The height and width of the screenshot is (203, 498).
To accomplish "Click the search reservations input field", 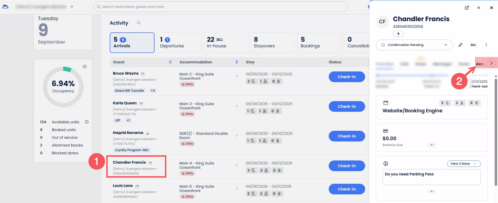I will (220, 7).
